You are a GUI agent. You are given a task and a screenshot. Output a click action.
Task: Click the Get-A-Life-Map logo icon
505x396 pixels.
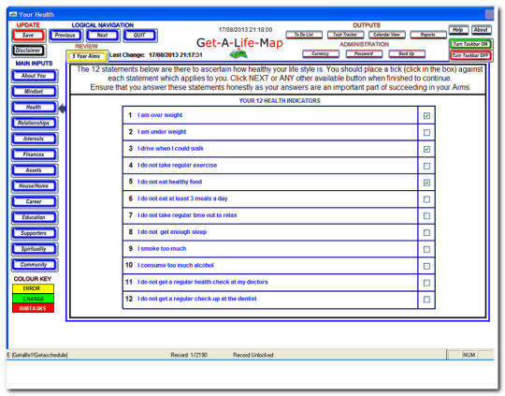[238, 53]
